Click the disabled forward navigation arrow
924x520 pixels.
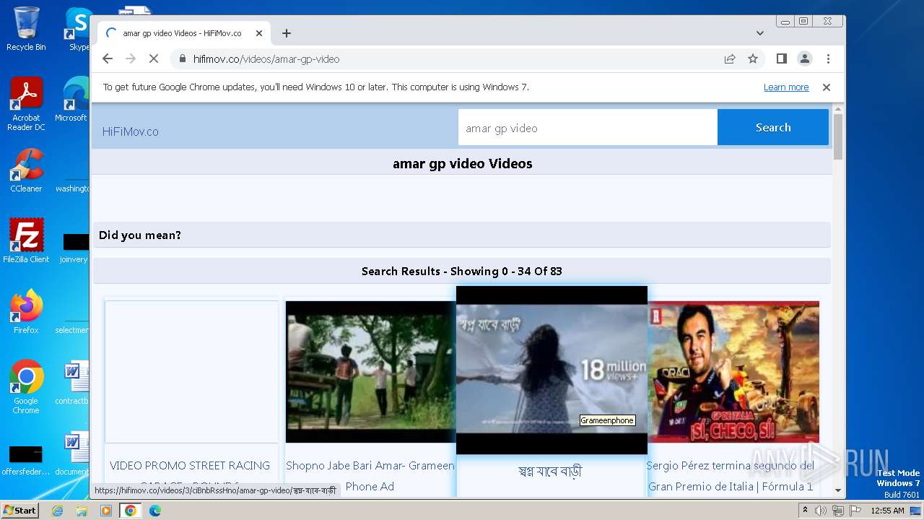131,58
